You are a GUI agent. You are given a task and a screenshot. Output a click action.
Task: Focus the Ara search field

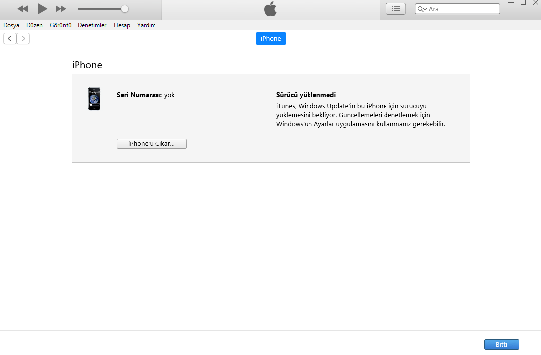pyautogui.click(x=458, y=9)
